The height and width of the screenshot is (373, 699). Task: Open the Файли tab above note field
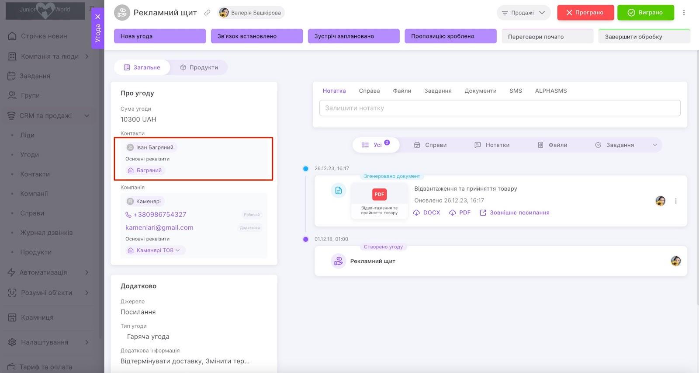[402, 91]
